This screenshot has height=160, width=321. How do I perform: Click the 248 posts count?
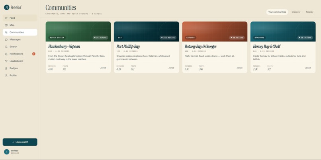[x=201, y=69]
